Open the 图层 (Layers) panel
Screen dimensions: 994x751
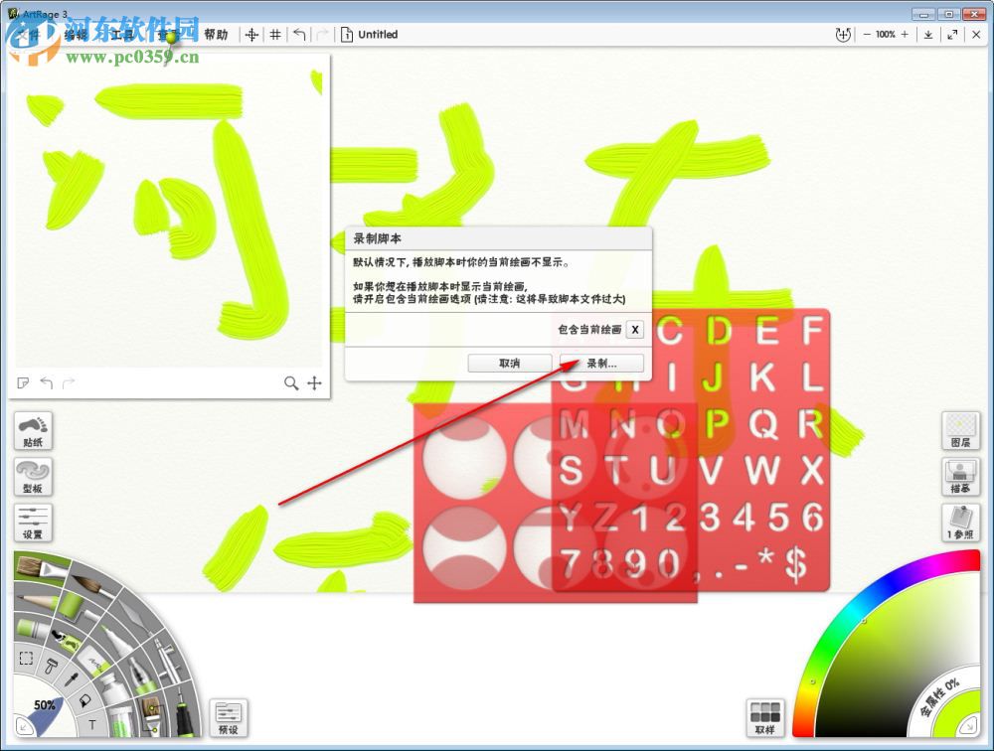pos(960,429)
